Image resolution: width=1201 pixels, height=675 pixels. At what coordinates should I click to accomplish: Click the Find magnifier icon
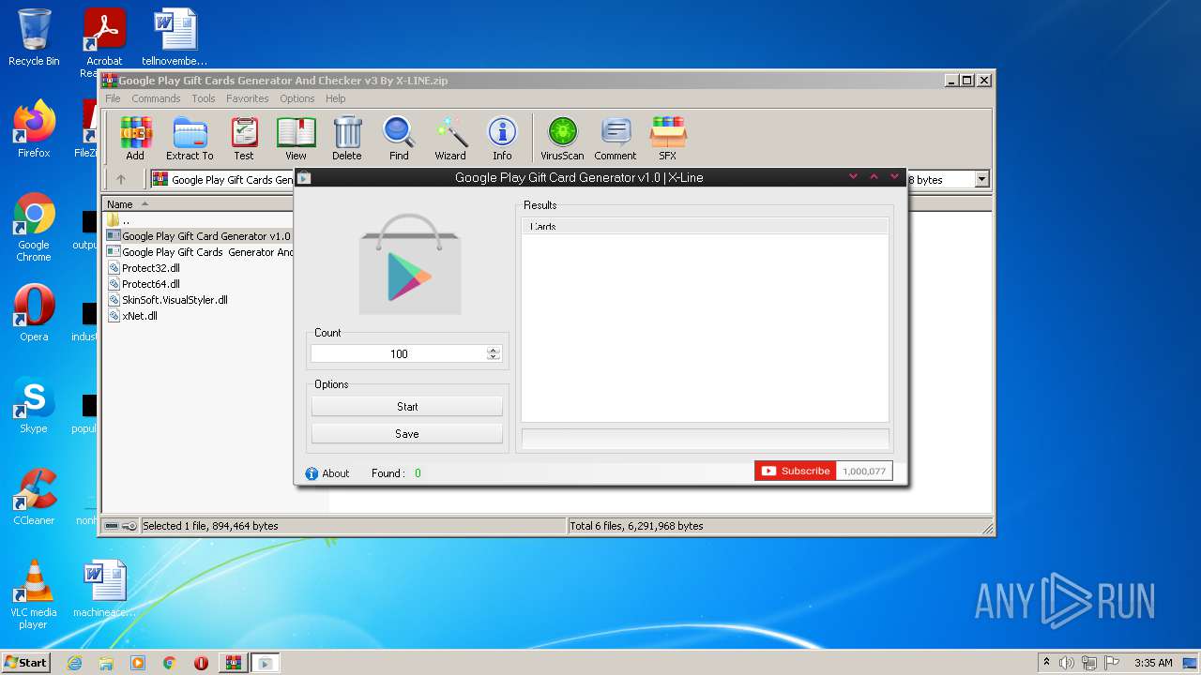399,139
